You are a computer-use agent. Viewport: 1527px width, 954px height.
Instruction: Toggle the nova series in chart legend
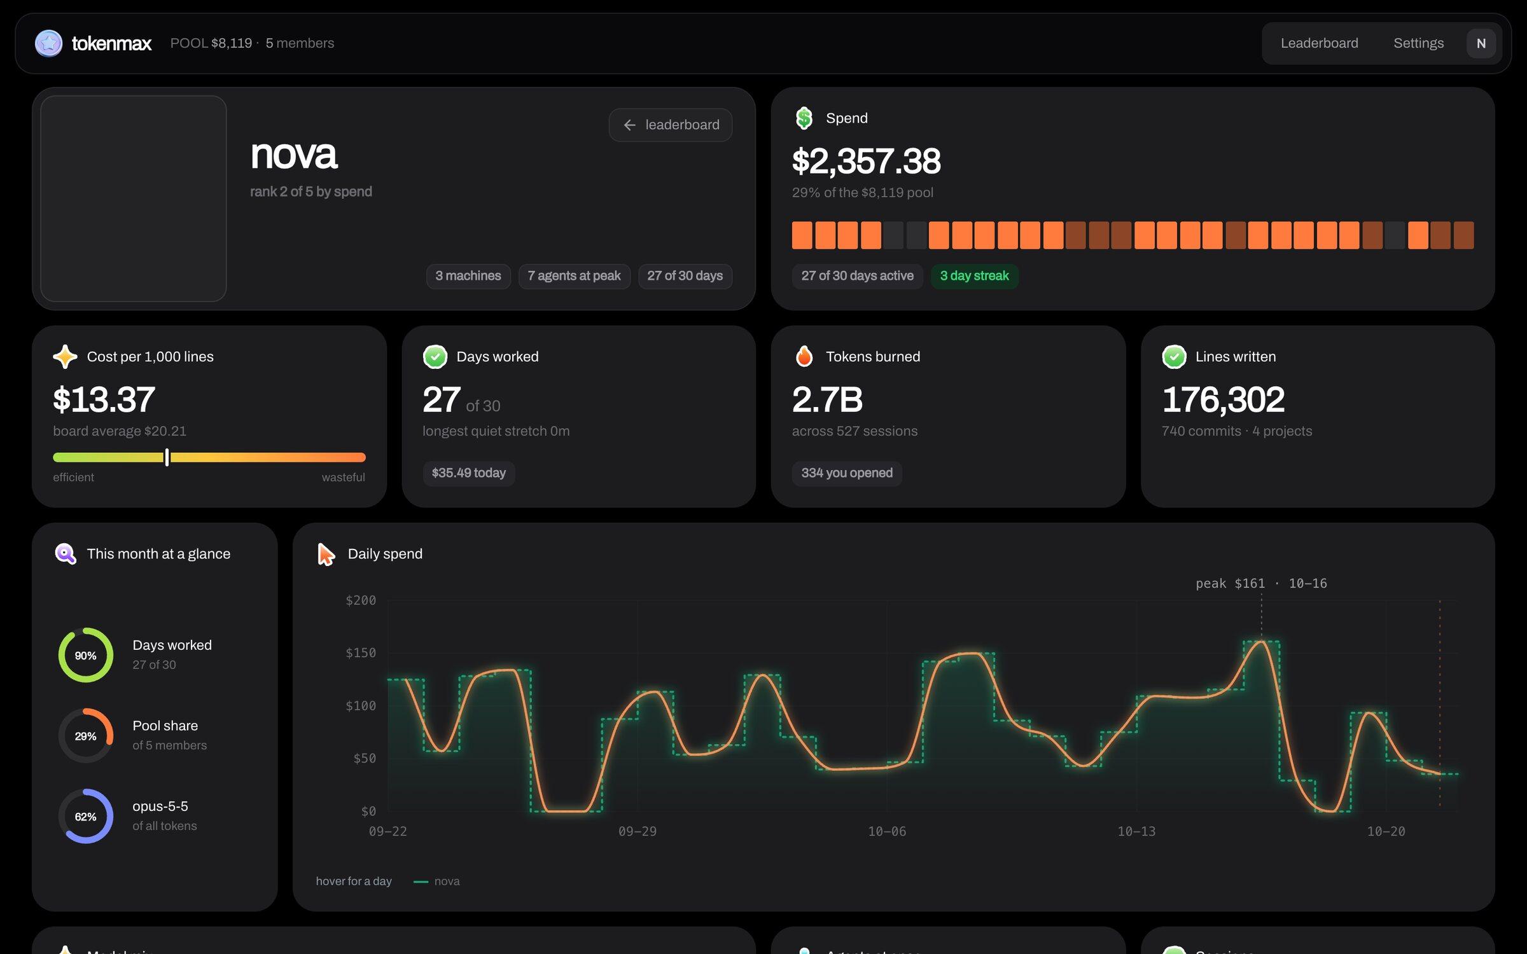tap(436, 881)
